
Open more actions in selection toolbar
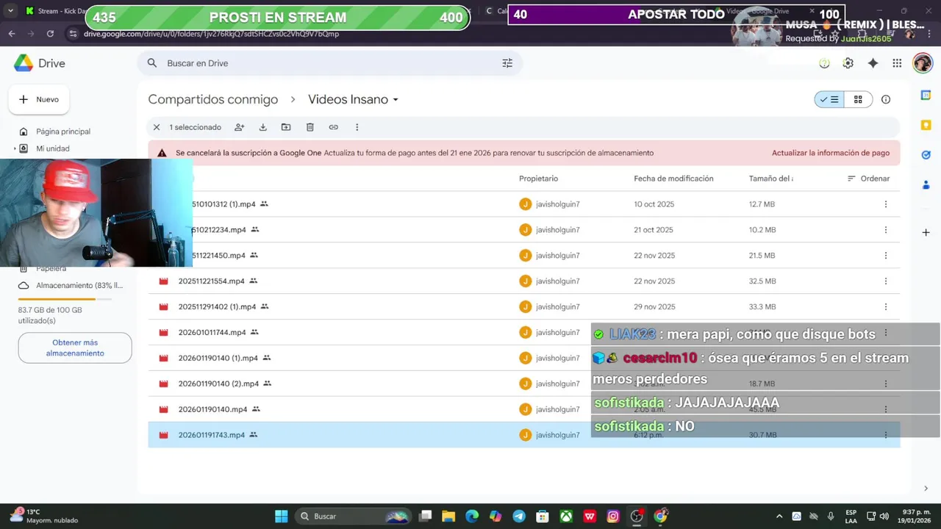pos(357,127)
